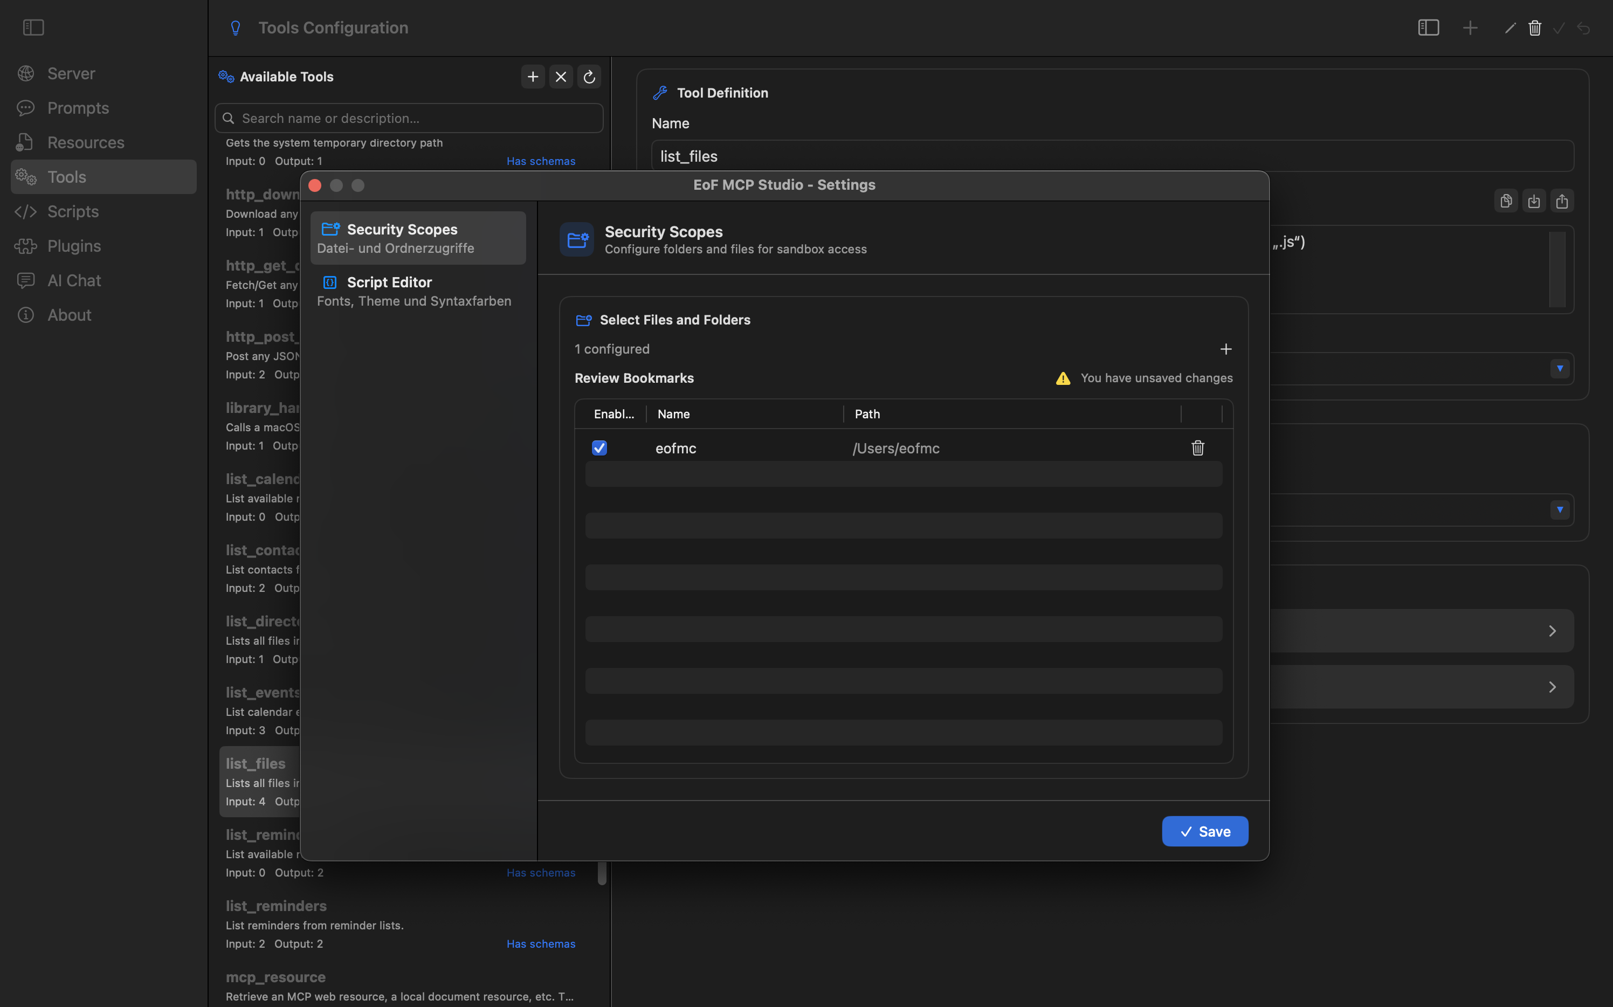The height and width of the screenshot is (1007, 1613).
Task: Click the Enabl... column header
Action: pyautogui.click(x=614, y=413)
